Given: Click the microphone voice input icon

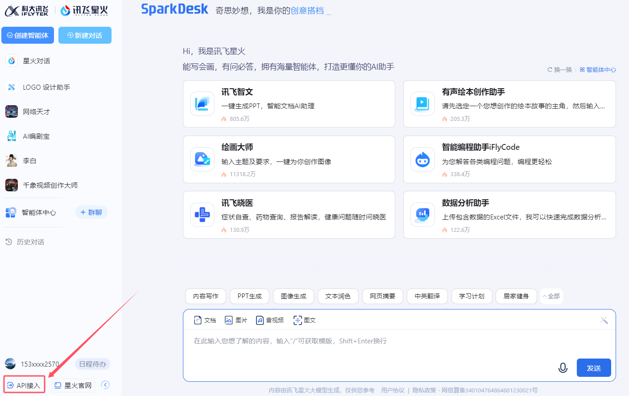Looking at the screenshot, I should (563, 368).
